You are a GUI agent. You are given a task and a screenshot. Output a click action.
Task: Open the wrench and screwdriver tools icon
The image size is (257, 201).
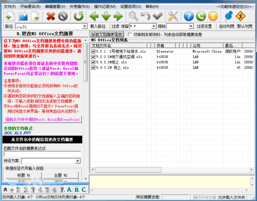coord(173,16)
